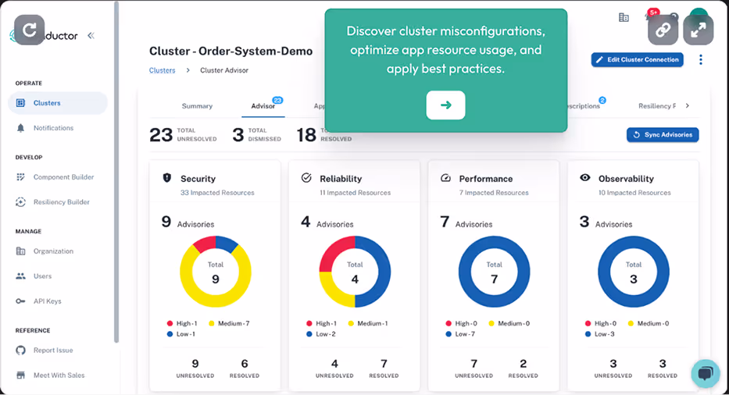The width and height of the screenshot is (729, 395).
Task: Collapse the sidebar with double chevron
Action: pyautogui.click(x=91, y=35)
